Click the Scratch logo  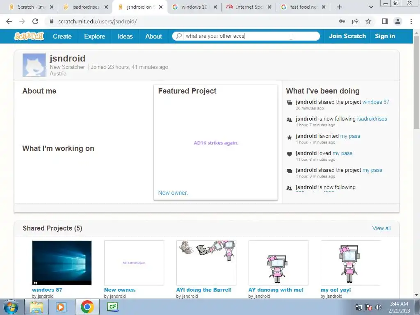tap(29, 36)
